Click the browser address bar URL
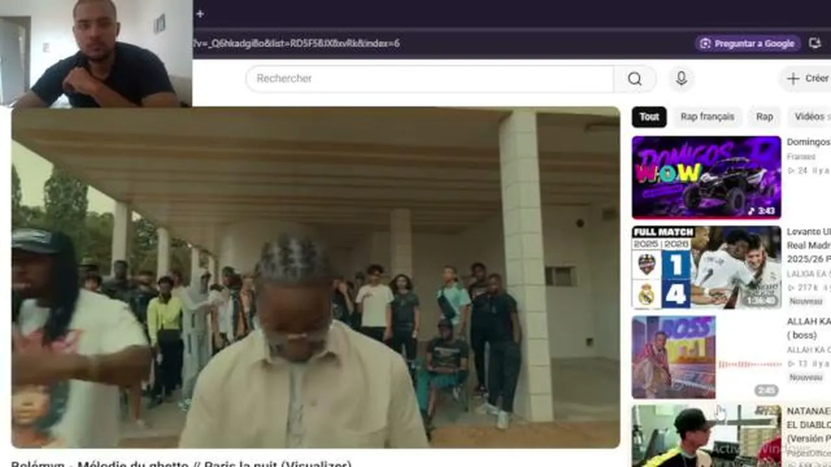The height and width of the screenshot is (467, 831). (297, 43)
